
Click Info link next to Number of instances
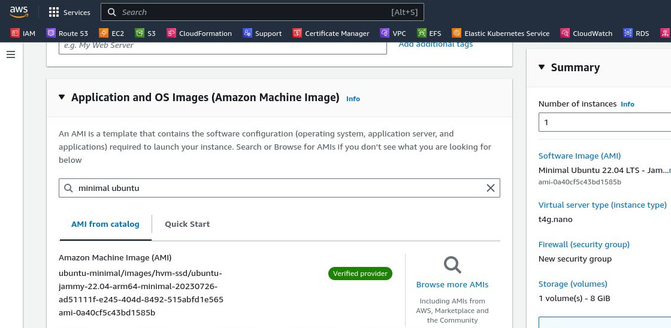tap(627, 104)
